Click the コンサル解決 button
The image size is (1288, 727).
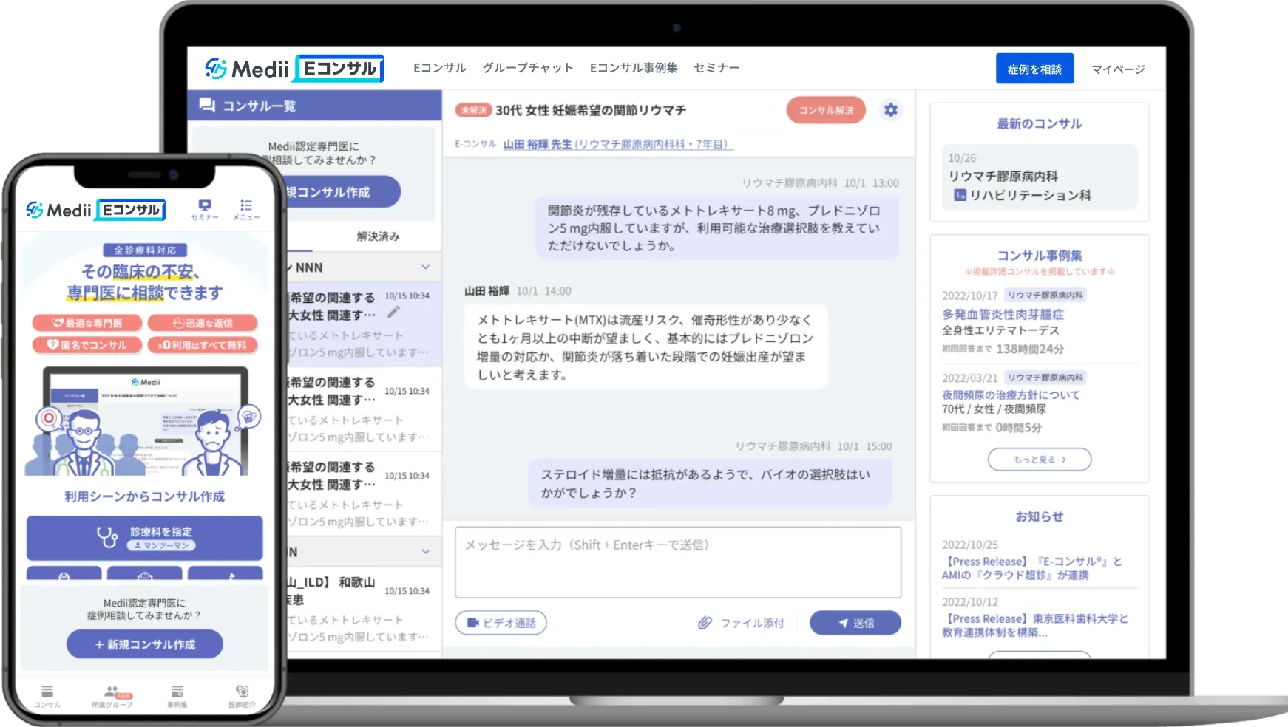(x=826, y=110)
